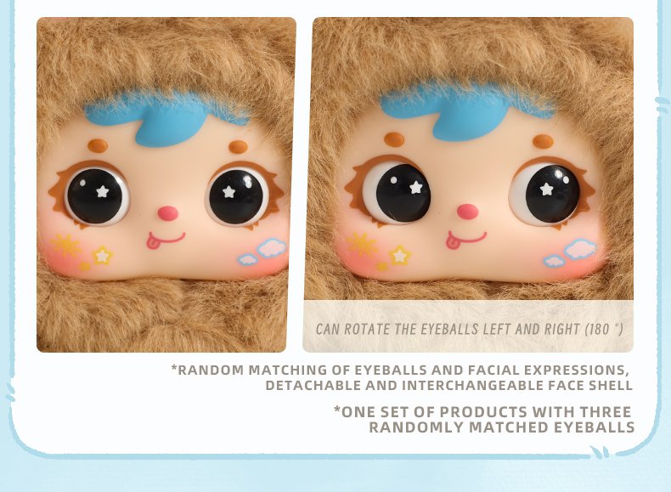
Task: Click the left eyeball in left photo
Action: point(97,195)
